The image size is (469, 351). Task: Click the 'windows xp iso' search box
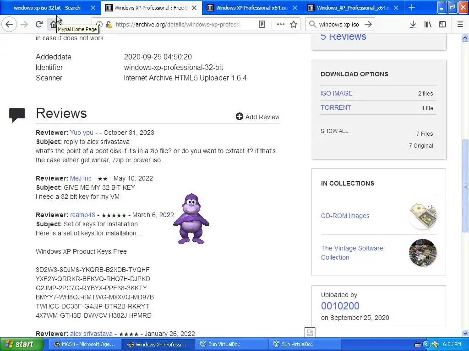pyautogui.click(x=339, y=25)
